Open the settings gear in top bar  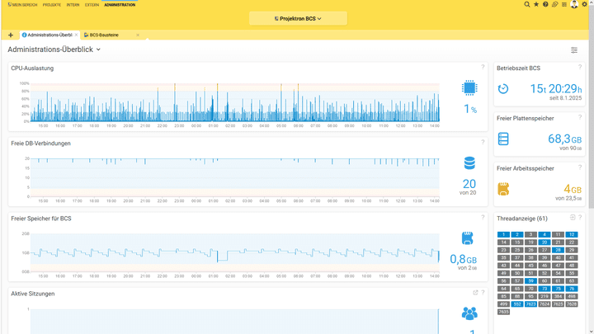585,5
